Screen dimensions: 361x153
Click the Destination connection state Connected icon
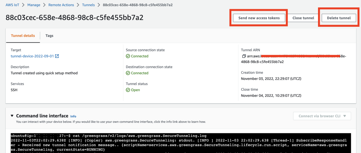coord(128,73)
